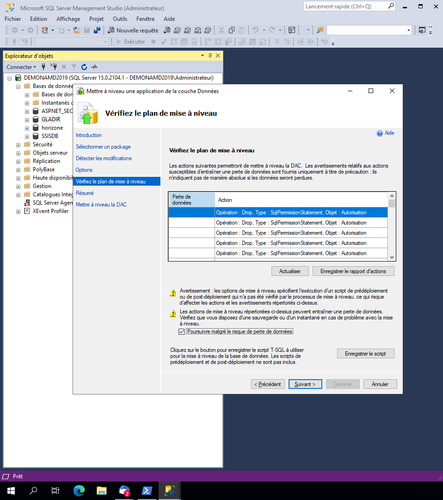This screenshot has height=500, width=443.
Task: Click connect plug icon in Object Explorer
Action: (43, 67)
